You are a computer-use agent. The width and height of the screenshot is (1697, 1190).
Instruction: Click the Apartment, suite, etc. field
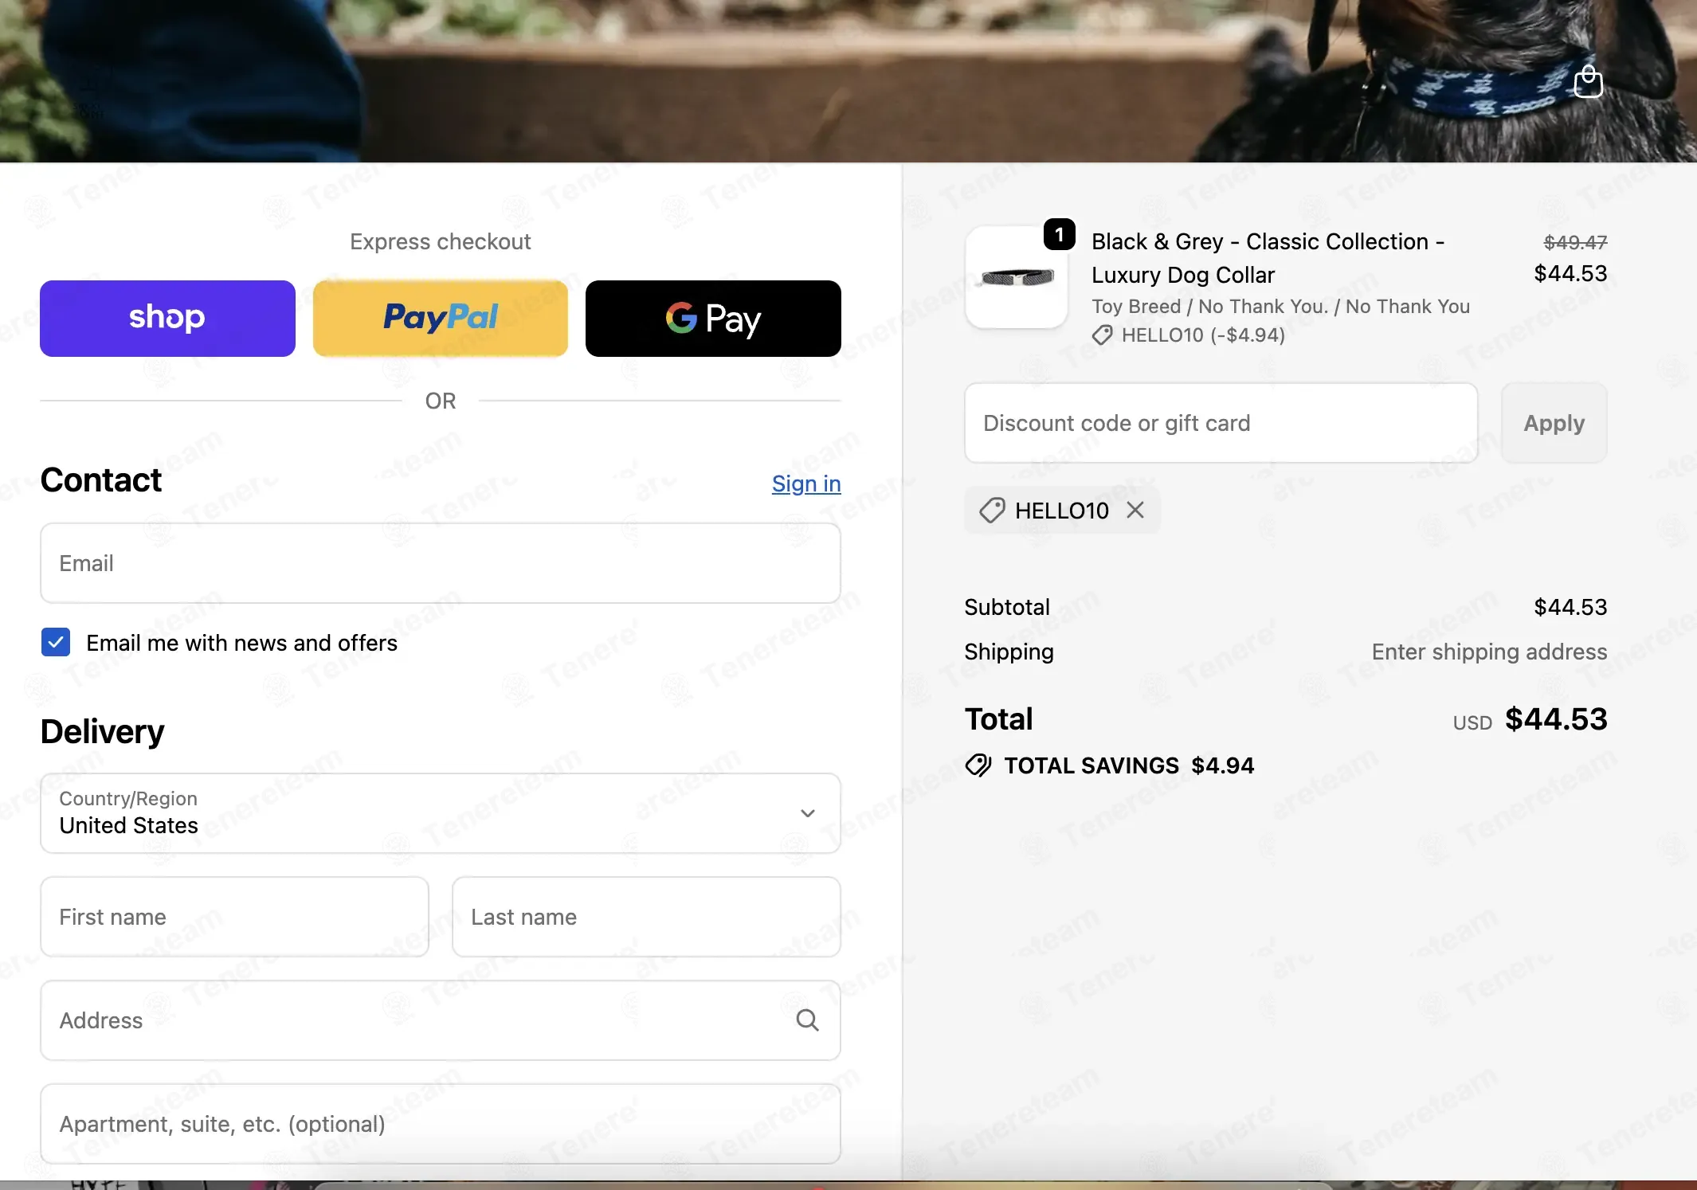pyautogui.click(x=441, y=1124)
